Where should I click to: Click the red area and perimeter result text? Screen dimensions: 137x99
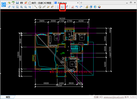71,72
